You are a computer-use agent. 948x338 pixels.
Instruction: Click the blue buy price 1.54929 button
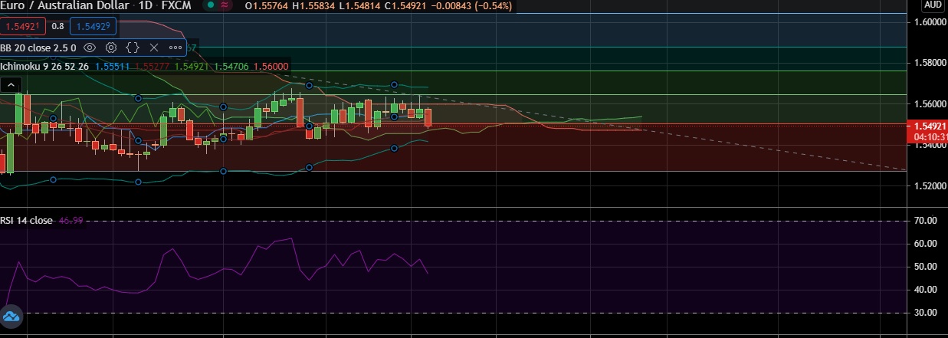pos(93,26)
